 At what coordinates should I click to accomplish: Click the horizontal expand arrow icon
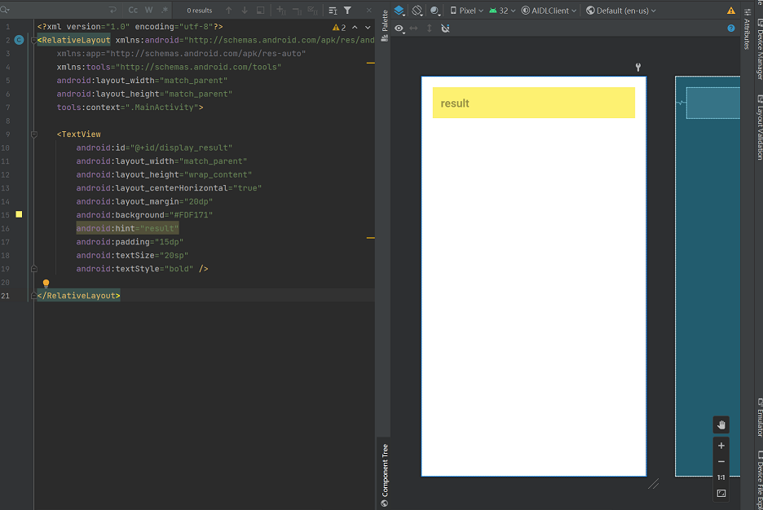point(413,29)
